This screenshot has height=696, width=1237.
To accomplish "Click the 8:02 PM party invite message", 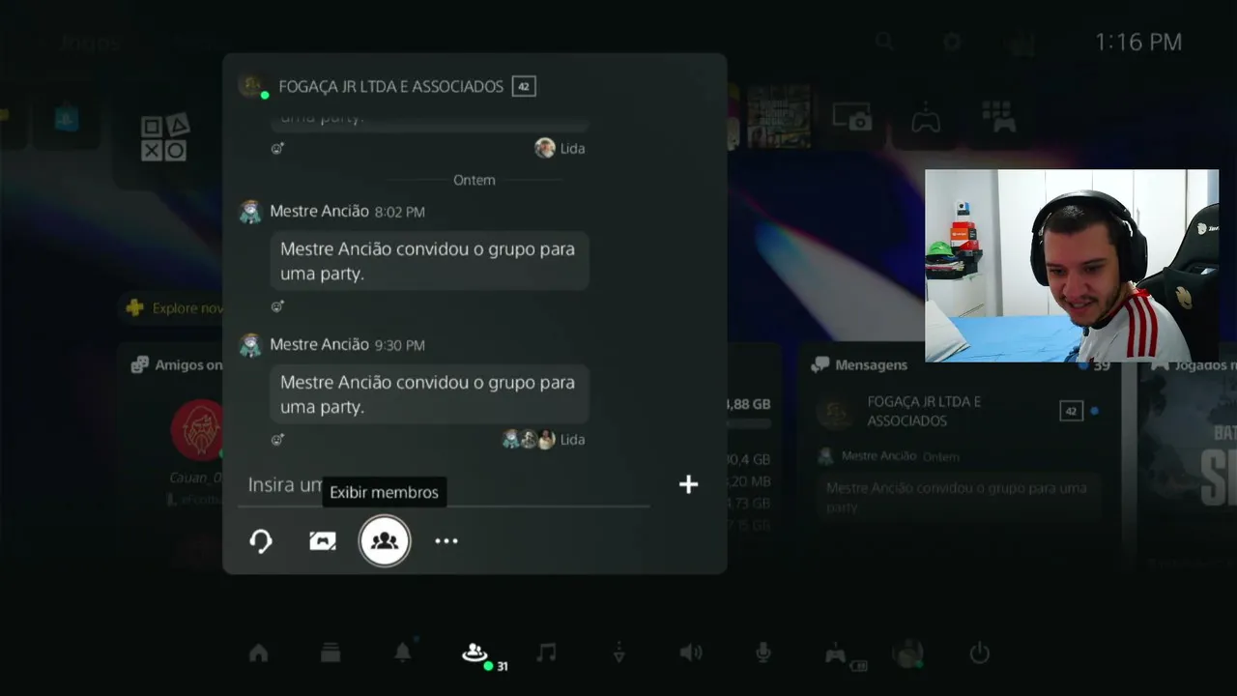I will (x=429, y=261).
